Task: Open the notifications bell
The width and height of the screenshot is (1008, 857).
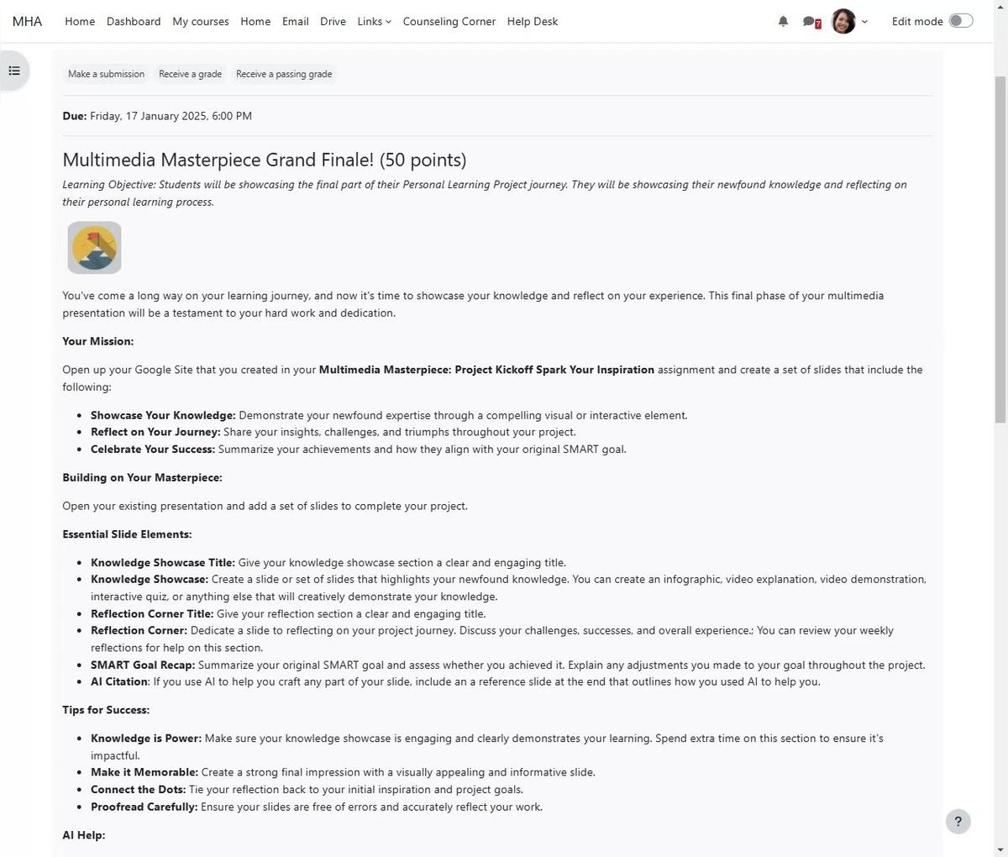Action: (783, 22)
